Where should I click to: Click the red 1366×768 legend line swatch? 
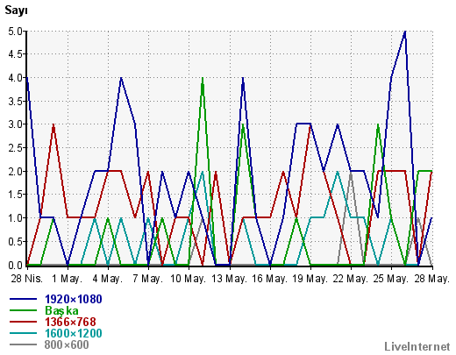[24, 322]
